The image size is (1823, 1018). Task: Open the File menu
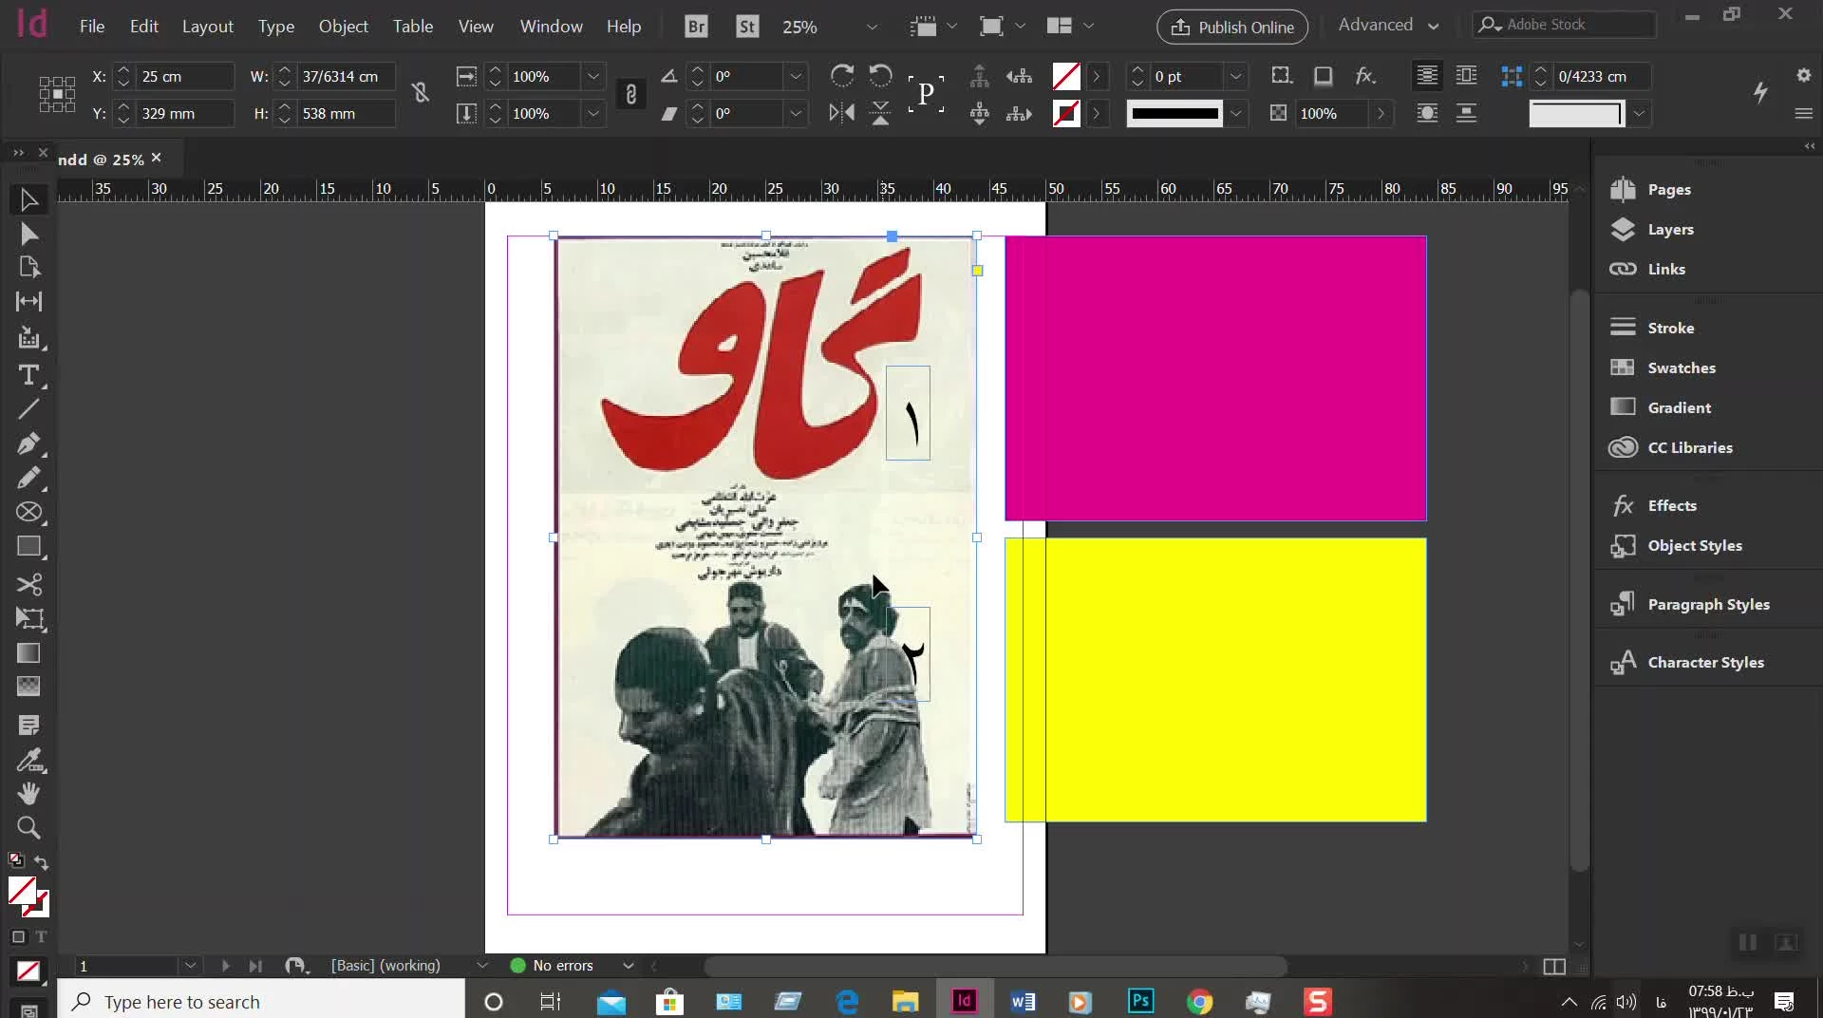[x=92, y=27]
